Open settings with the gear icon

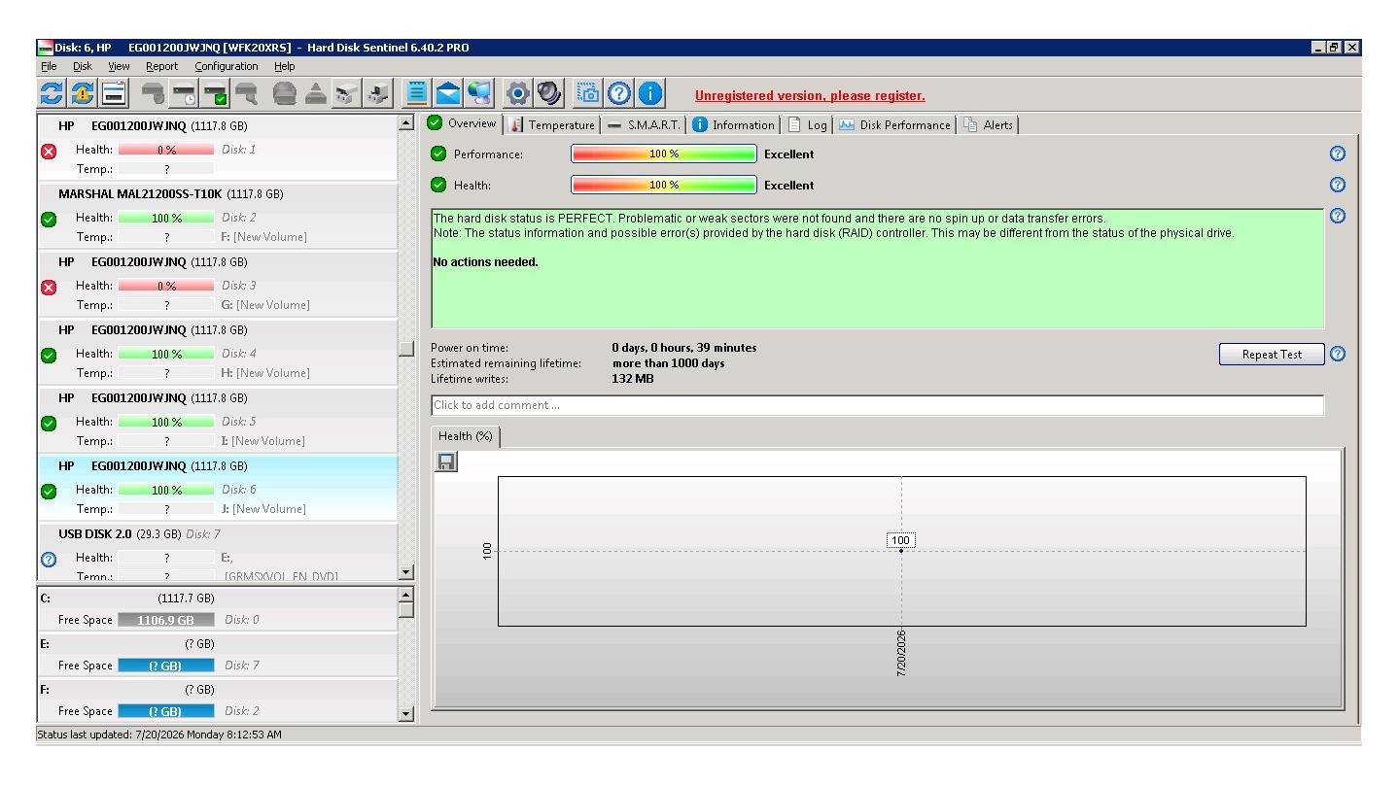[518, 93]
